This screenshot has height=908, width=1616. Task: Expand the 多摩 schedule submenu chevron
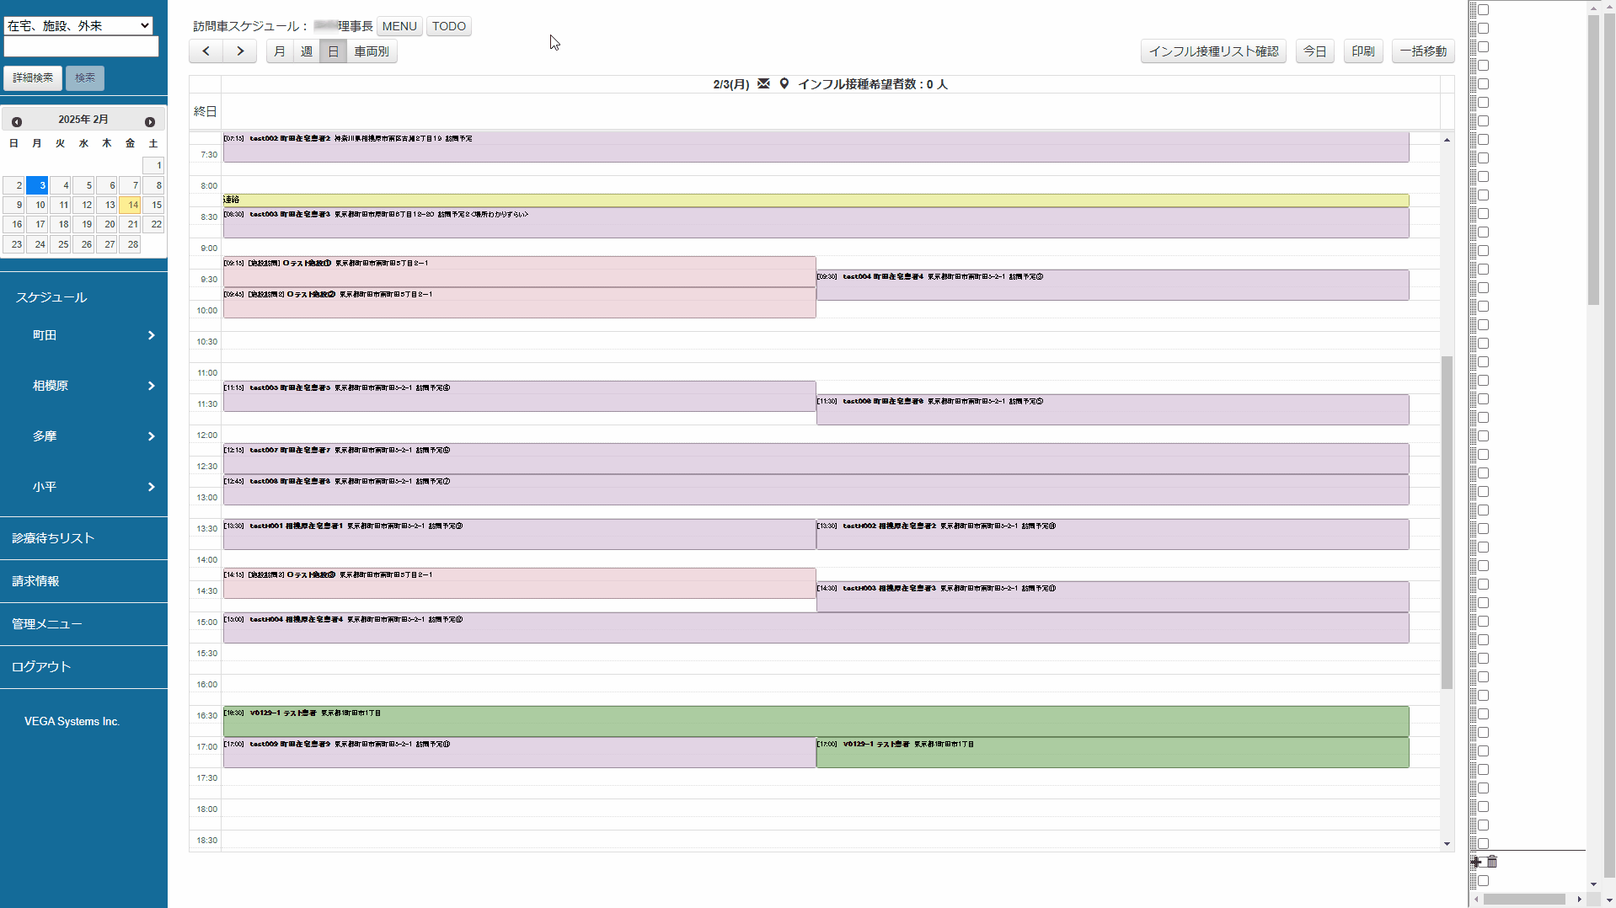[x=152, y=436]
